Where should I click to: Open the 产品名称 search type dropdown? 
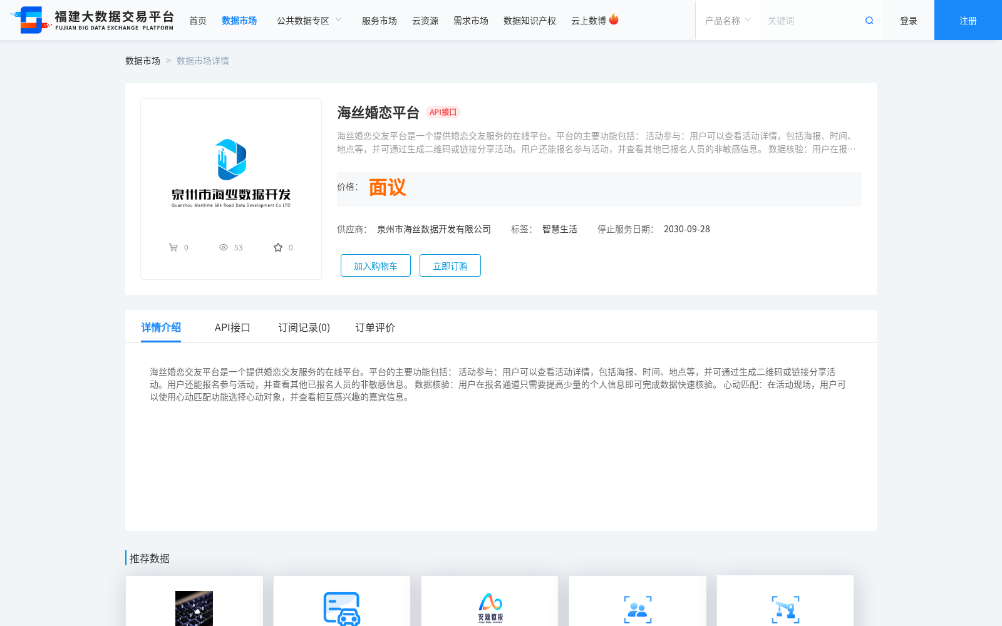[728, 21]
